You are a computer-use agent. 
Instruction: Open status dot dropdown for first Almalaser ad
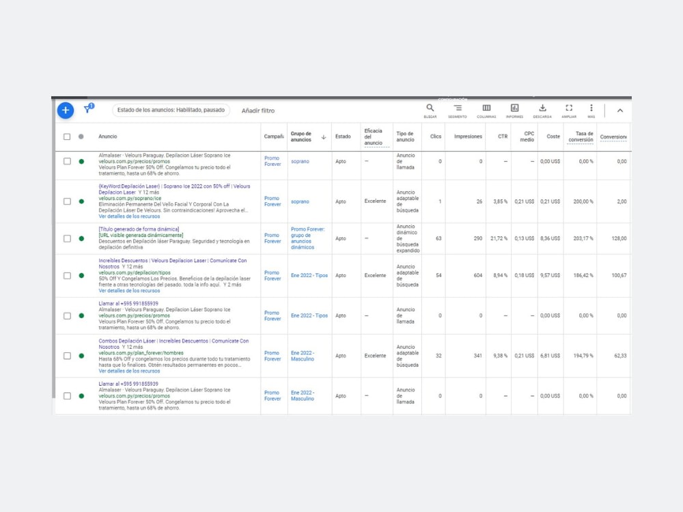(81, 162)
